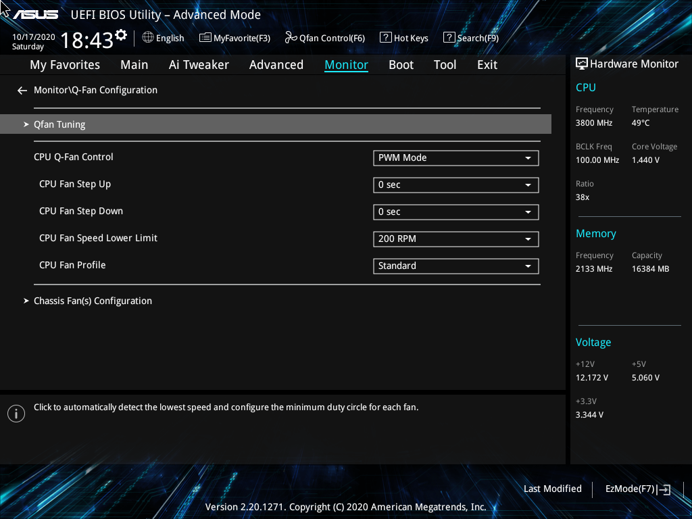Click +5V value 5.060 V
This screenshot has width=692, height=519.
click(x=645, y=378)
